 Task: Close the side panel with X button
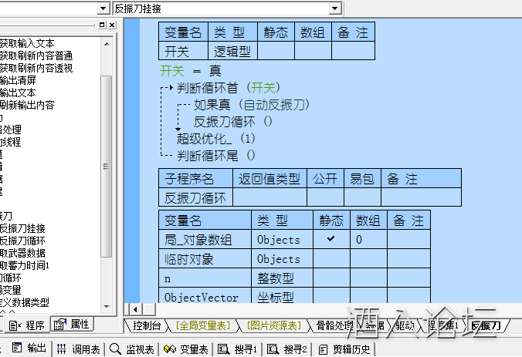coord(112,25)
